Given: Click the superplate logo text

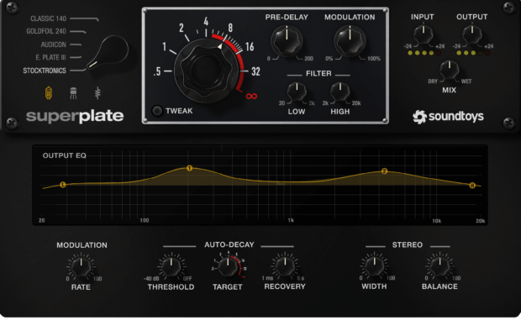Looking at the screenshot, I should pyautogui.click(x=75, y=117).
